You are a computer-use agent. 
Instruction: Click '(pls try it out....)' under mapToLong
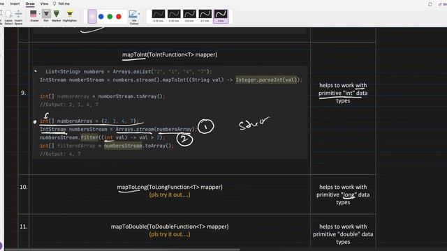click(170, 195)
